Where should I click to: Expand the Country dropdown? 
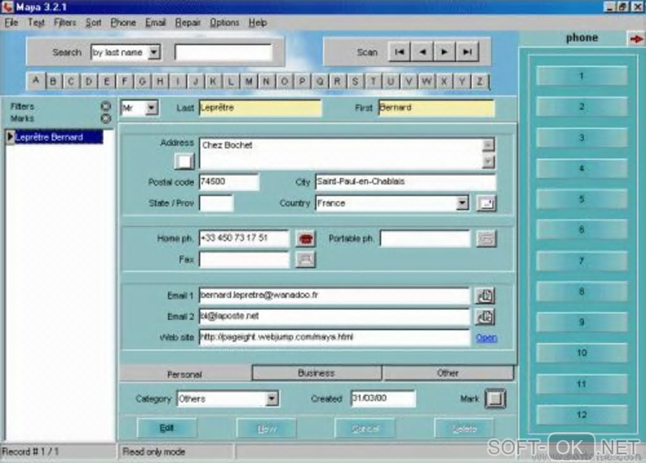click(x=462, y=203)
